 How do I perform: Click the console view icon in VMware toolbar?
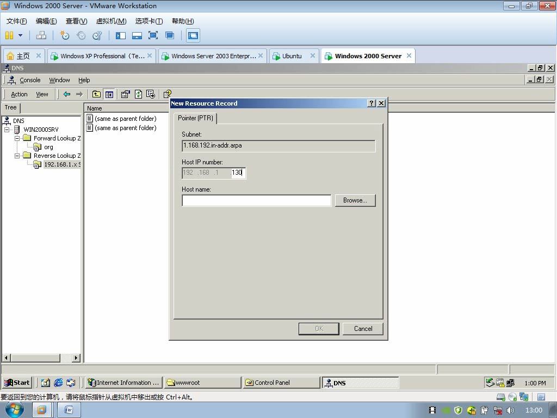point(193,35)
